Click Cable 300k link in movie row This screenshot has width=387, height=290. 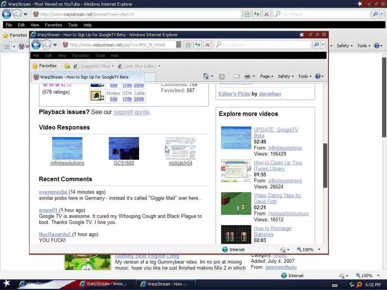tap(139, 99)
